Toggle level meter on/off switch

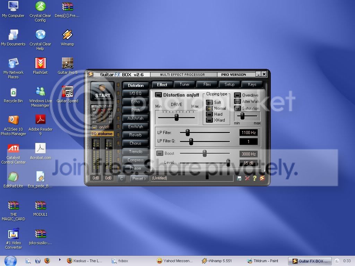(x=94, y=127)
